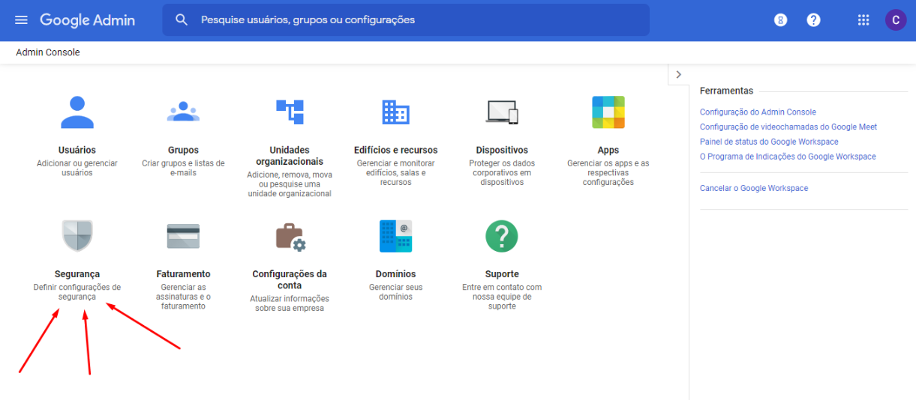Image resolution: width=916 pixels, height=400 pixels.
Task: Click the search magnifier icon
Action: coord(182,20)
